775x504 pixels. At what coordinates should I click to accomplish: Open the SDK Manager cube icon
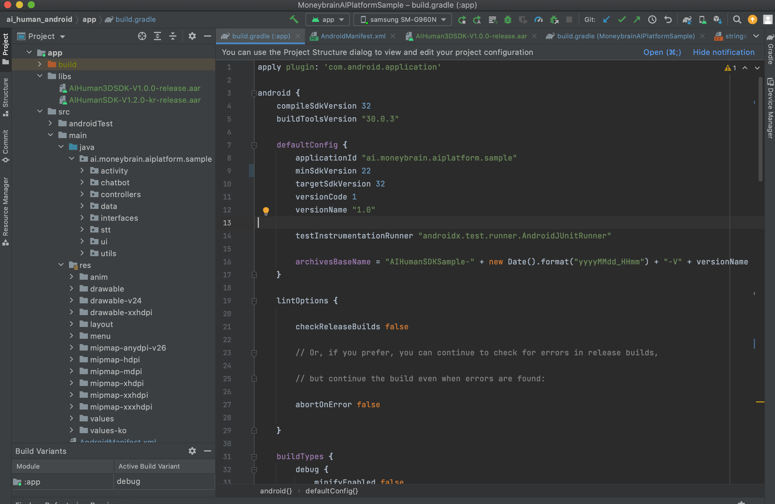tap(717, 19)
